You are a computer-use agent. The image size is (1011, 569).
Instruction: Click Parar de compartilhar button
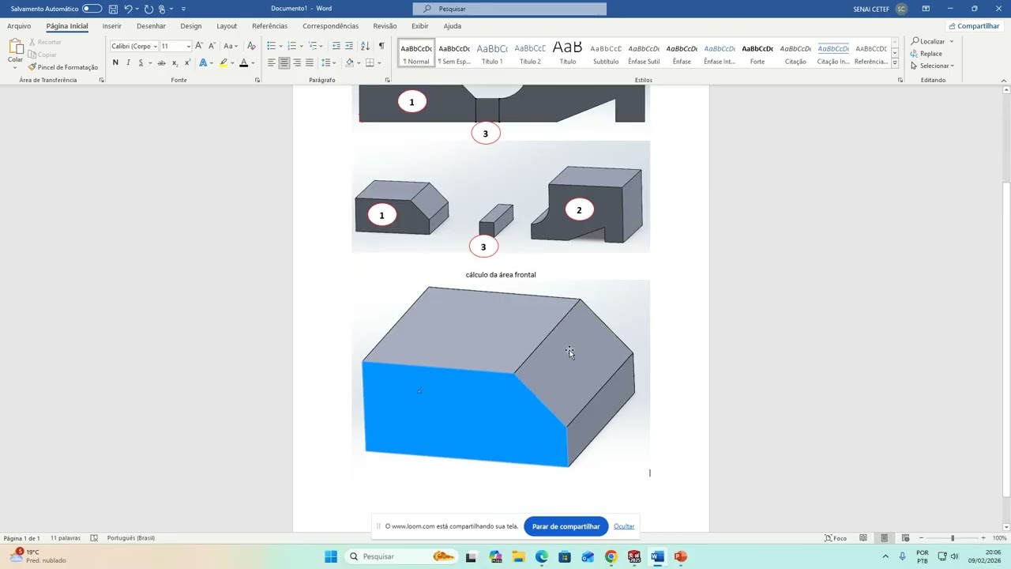(566, 526)
